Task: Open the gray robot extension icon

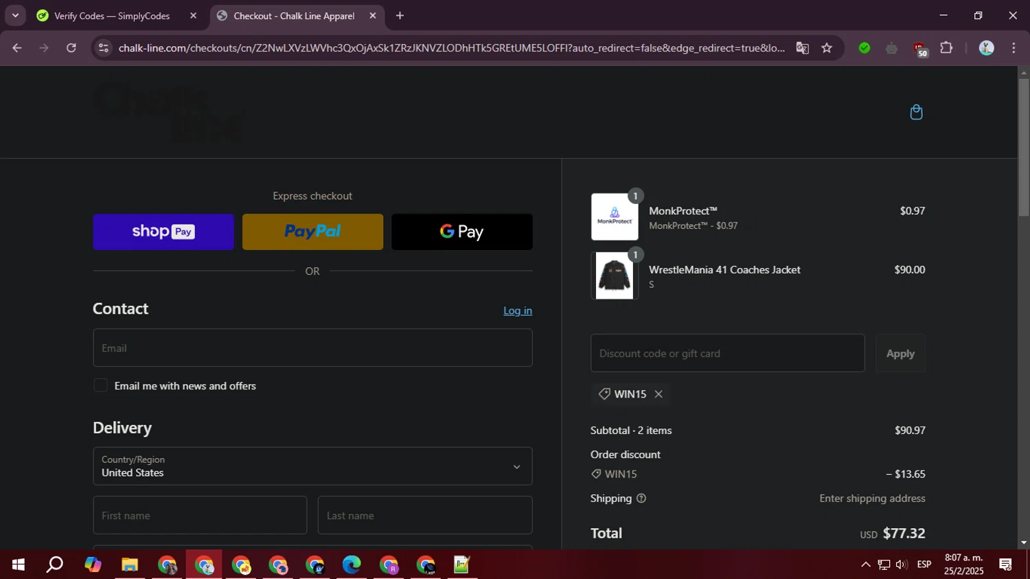Action: pos(892,48)
